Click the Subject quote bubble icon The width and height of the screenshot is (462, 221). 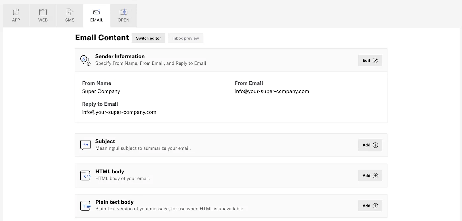pyautogui.click(x=85, y=145)
